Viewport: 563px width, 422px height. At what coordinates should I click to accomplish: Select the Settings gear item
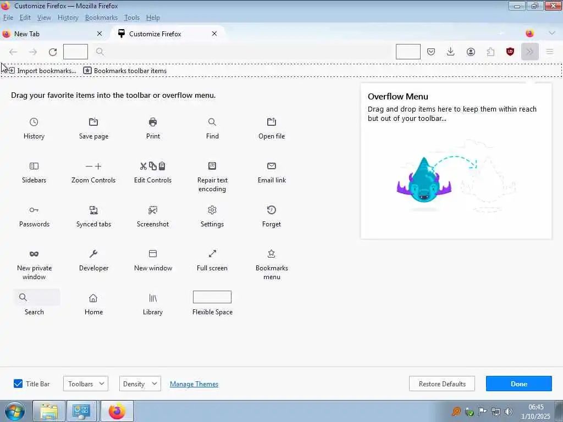coord(212,216)
